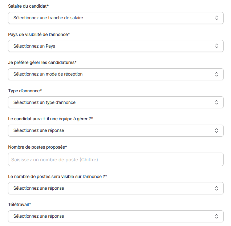The width and height of the screenshot is (231, 226).
Task: Focus the 'Saisissez un nombre de poste' input
Action: [116, 160]
